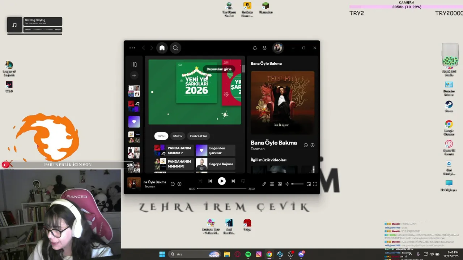Toggle repeat mode
The height and width of the screenshot is (260, 463).
tap(243, 181)
